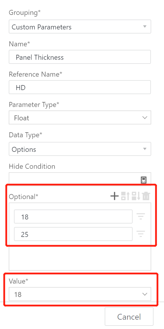The width and height of the screenshot is (164, 329).
Task: Expand the Value dropdown currently showing 18
Action: point(80,294)
